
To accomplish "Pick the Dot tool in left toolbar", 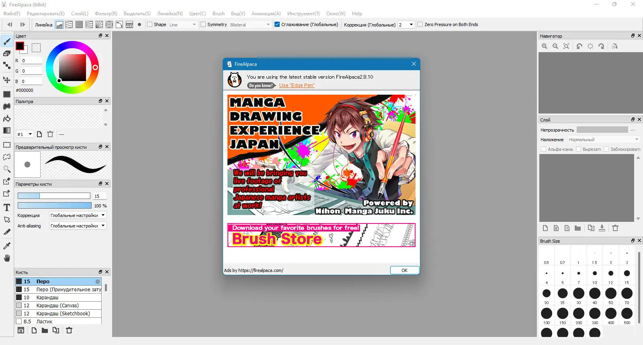I will click(7, 65).
